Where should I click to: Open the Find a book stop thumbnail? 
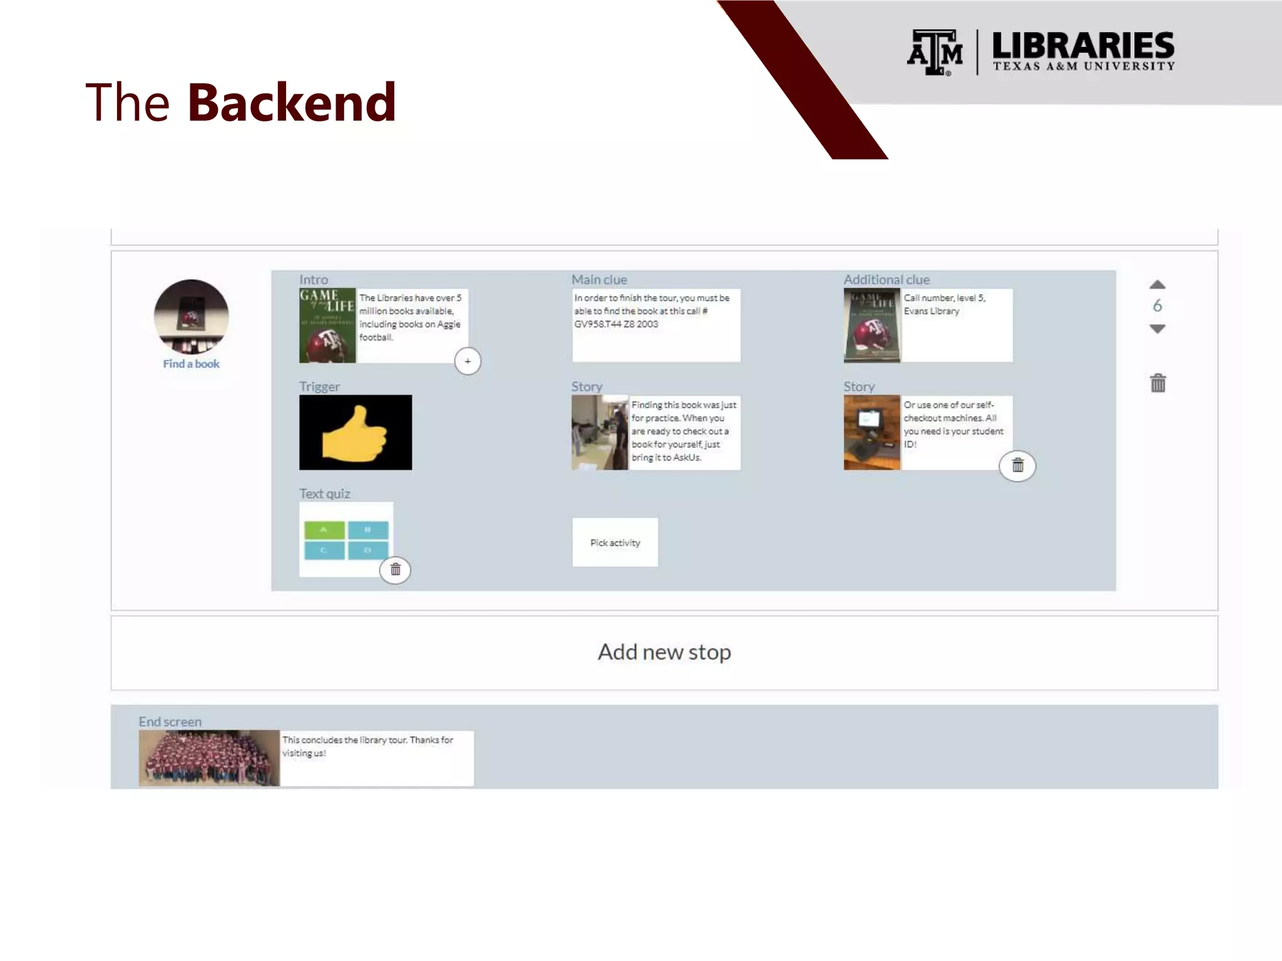(192, 317)
